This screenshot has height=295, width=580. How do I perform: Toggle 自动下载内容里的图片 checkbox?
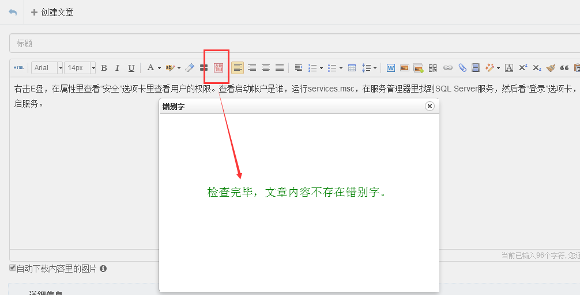[13, 268]
